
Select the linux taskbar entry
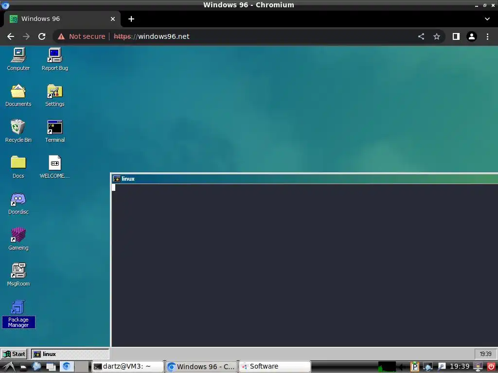click(x=70, y=354)
